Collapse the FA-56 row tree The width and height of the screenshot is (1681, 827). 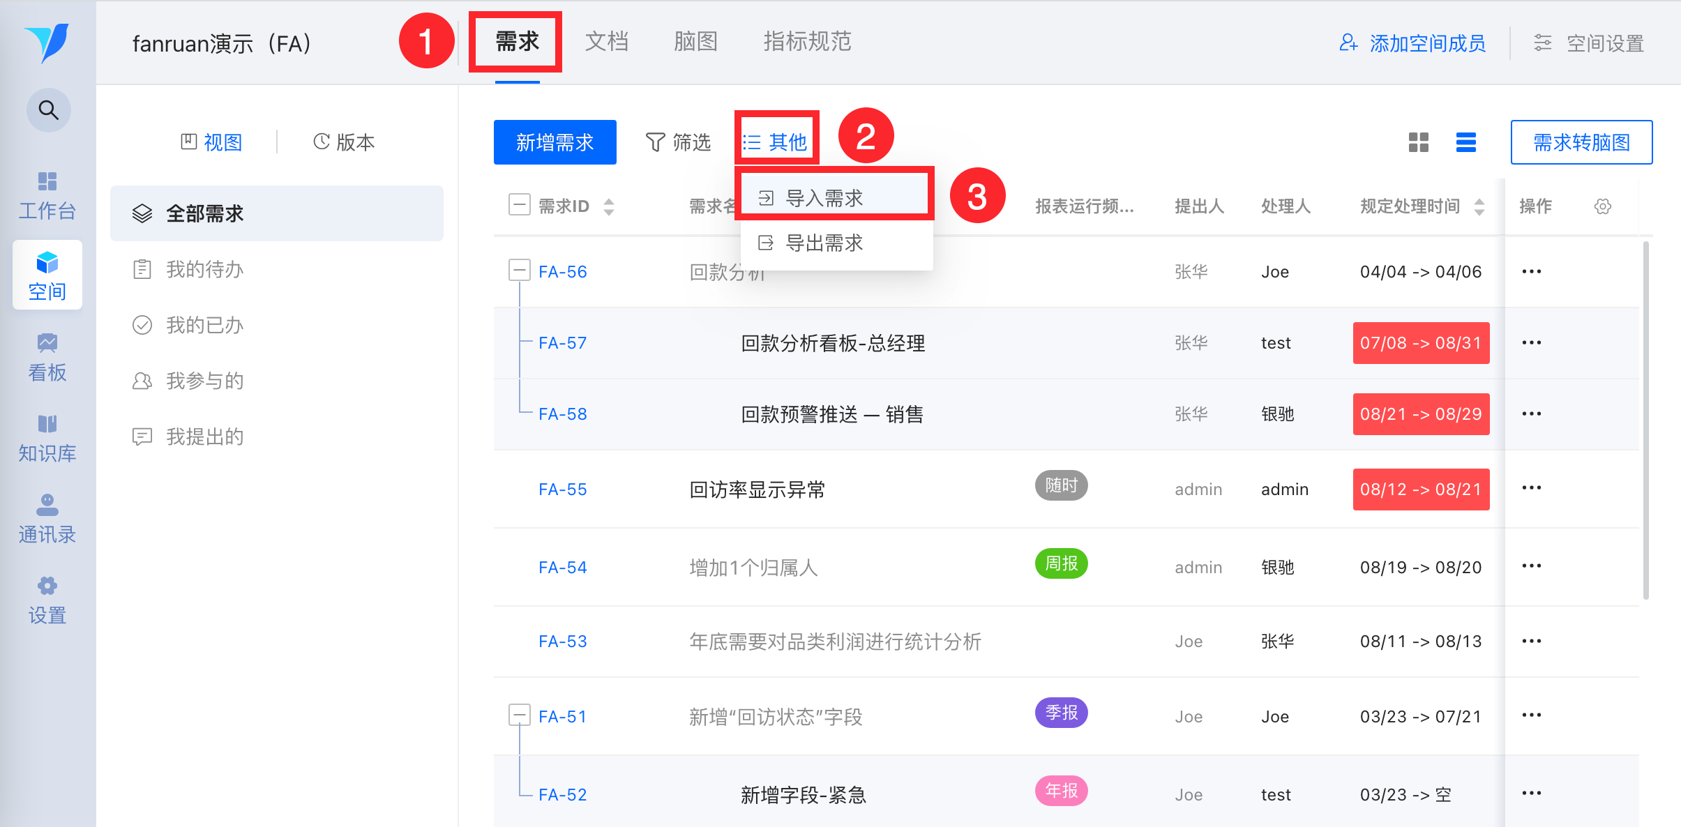point(519,271)
